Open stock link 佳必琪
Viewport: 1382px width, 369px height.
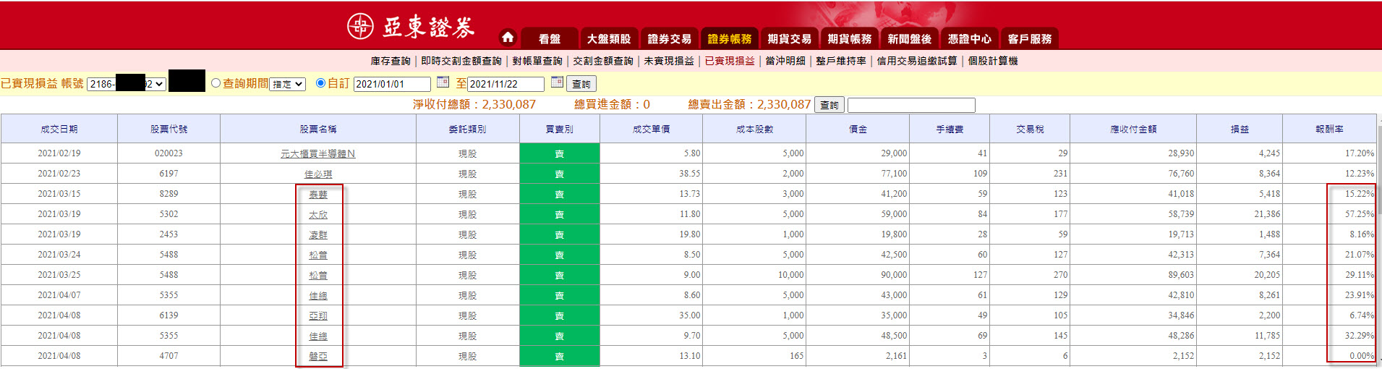tap(318, 174)
